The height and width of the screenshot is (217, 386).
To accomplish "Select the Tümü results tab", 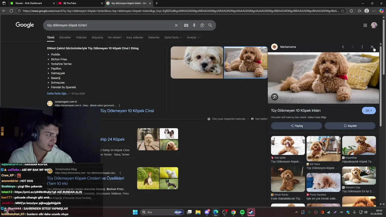I will coord(51,37).
